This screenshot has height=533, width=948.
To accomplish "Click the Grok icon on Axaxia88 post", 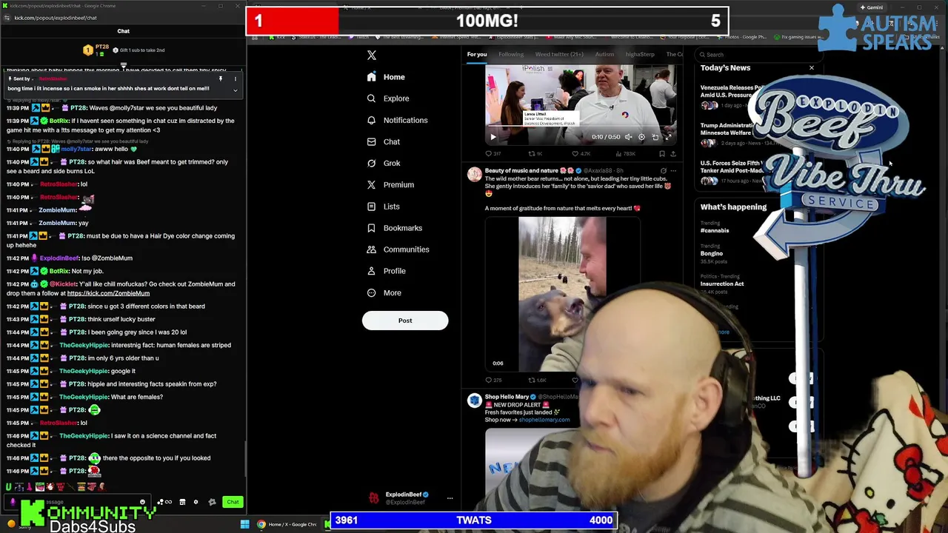I will click(663, 171).
